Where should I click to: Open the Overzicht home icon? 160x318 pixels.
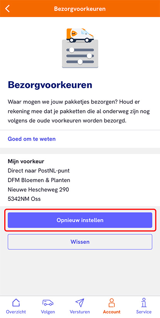coord(16,303)
